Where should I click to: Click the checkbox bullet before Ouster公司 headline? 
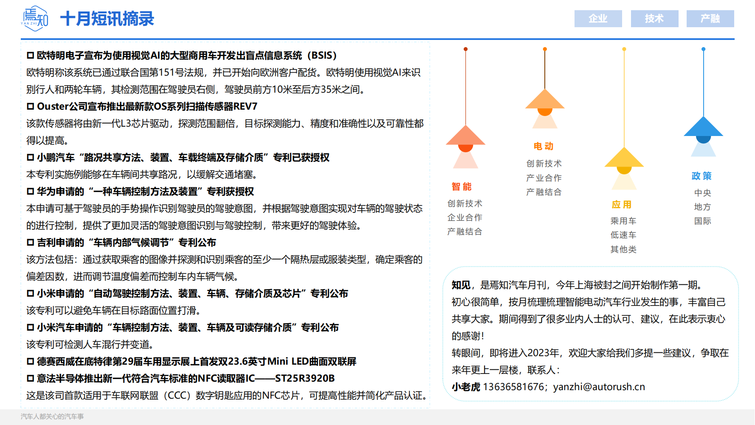point(30,106)
